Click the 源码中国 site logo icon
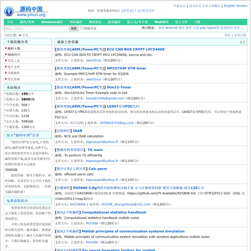The image size is (251, 251). (x=9, y=10)
